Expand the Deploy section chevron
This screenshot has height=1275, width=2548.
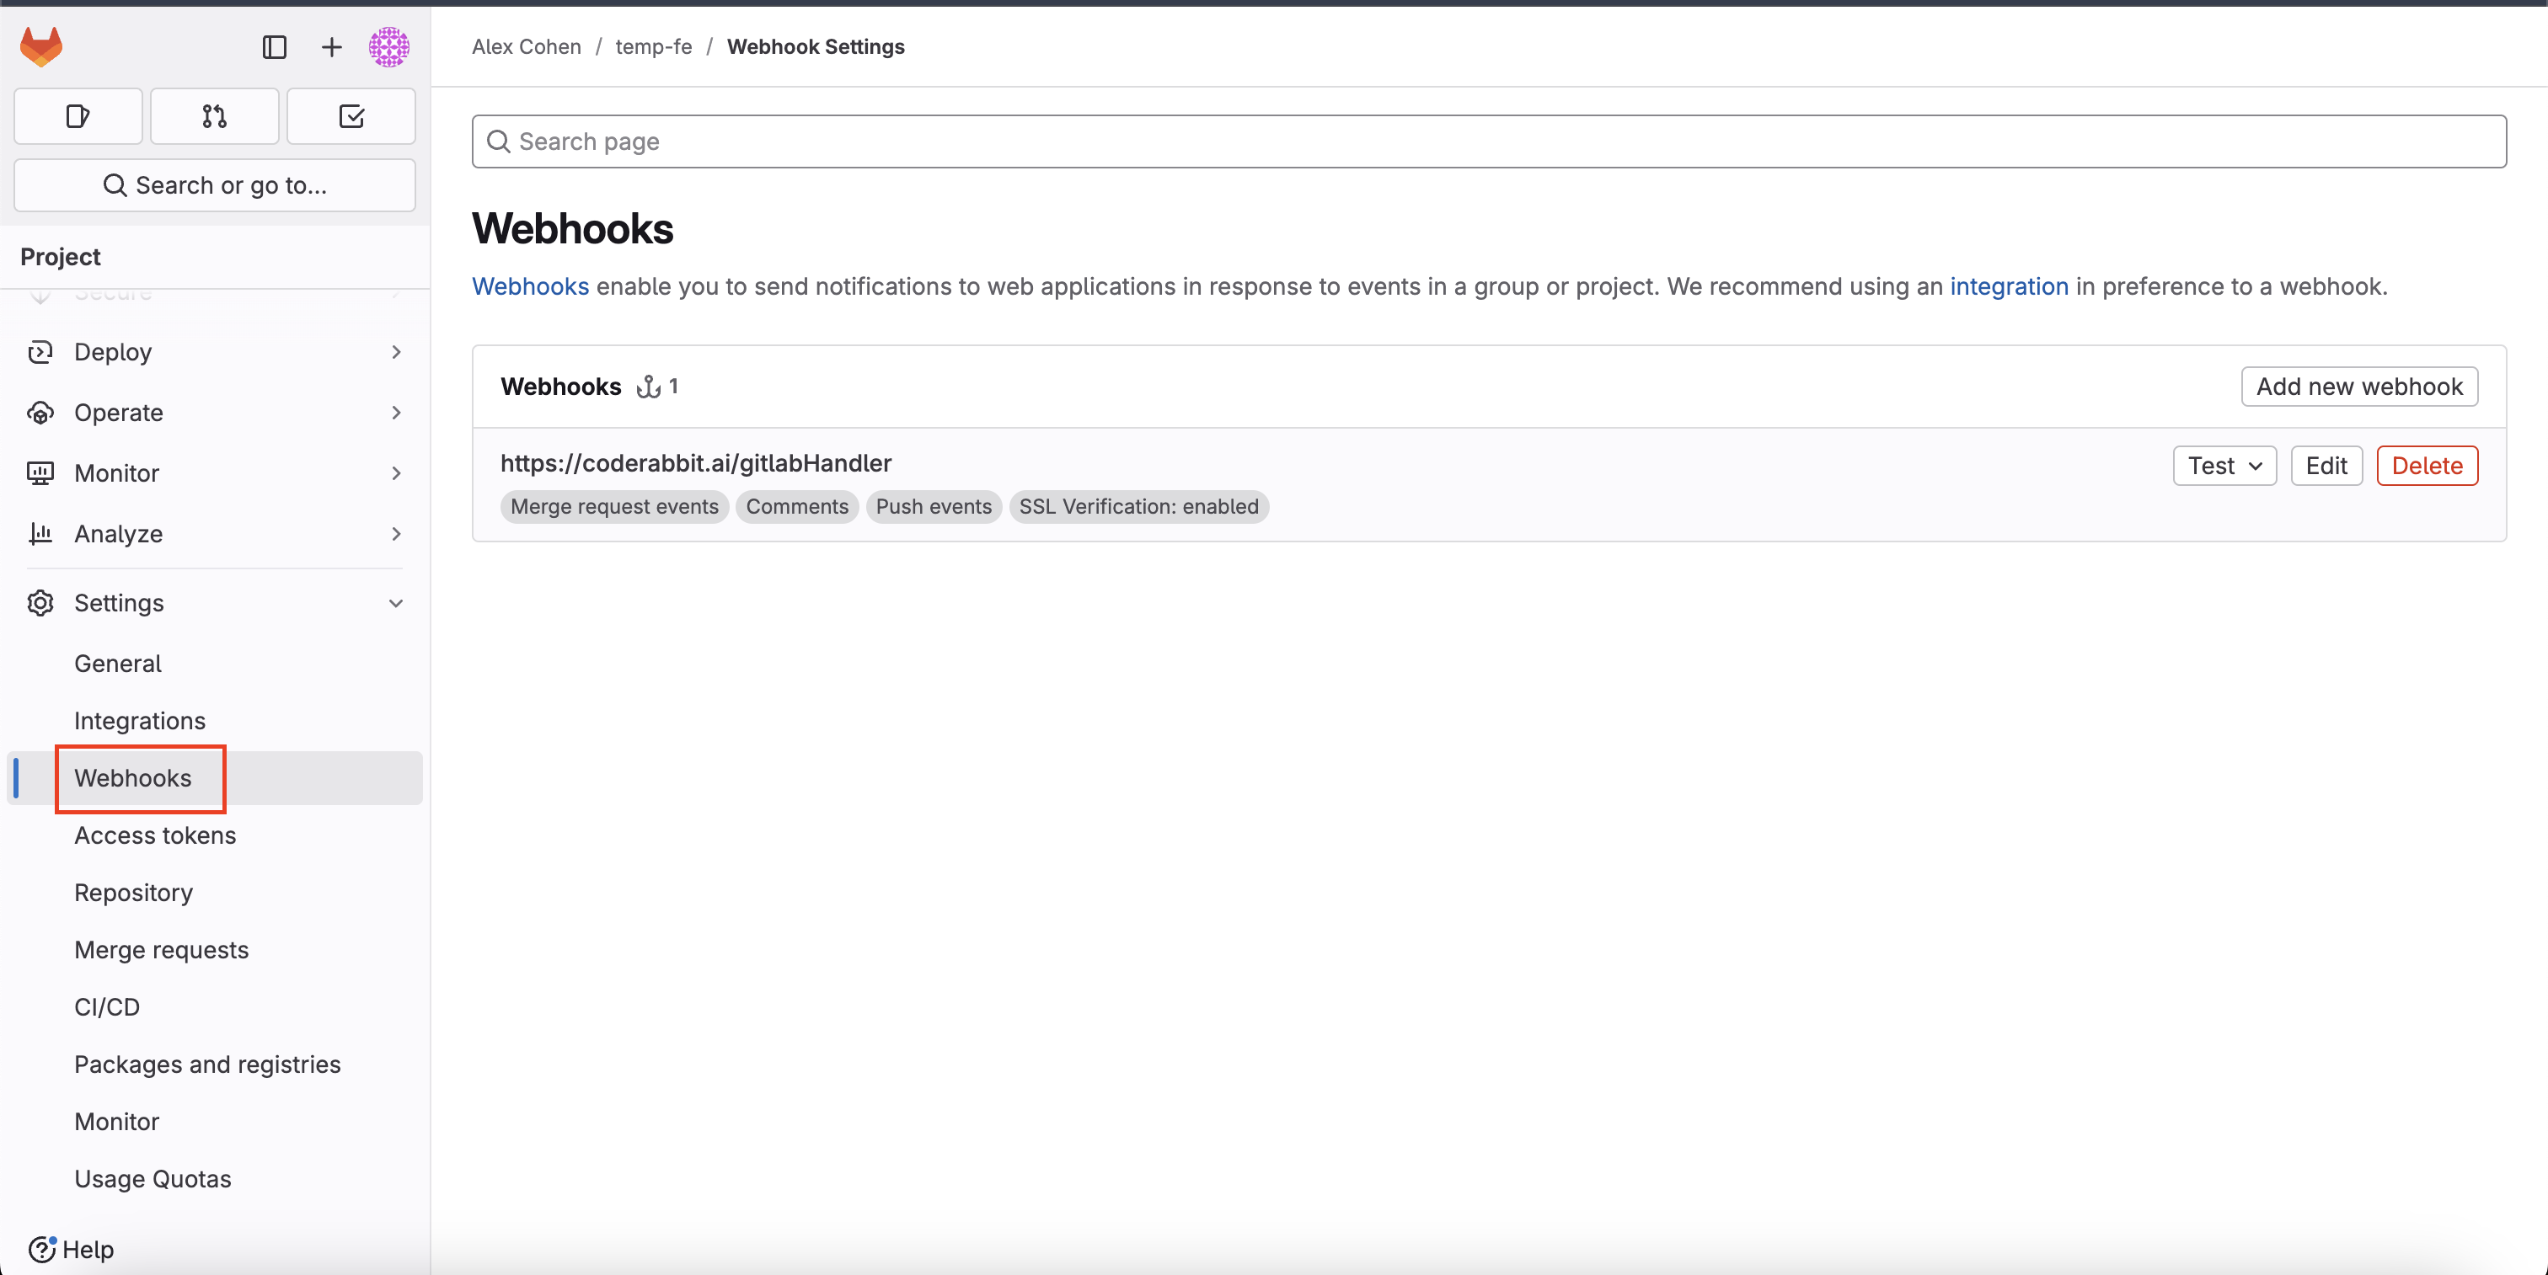(396, 352)
